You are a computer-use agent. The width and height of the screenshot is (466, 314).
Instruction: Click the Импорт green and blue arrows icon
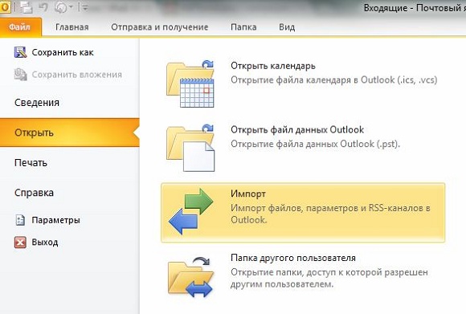click(x=190, y=211)
